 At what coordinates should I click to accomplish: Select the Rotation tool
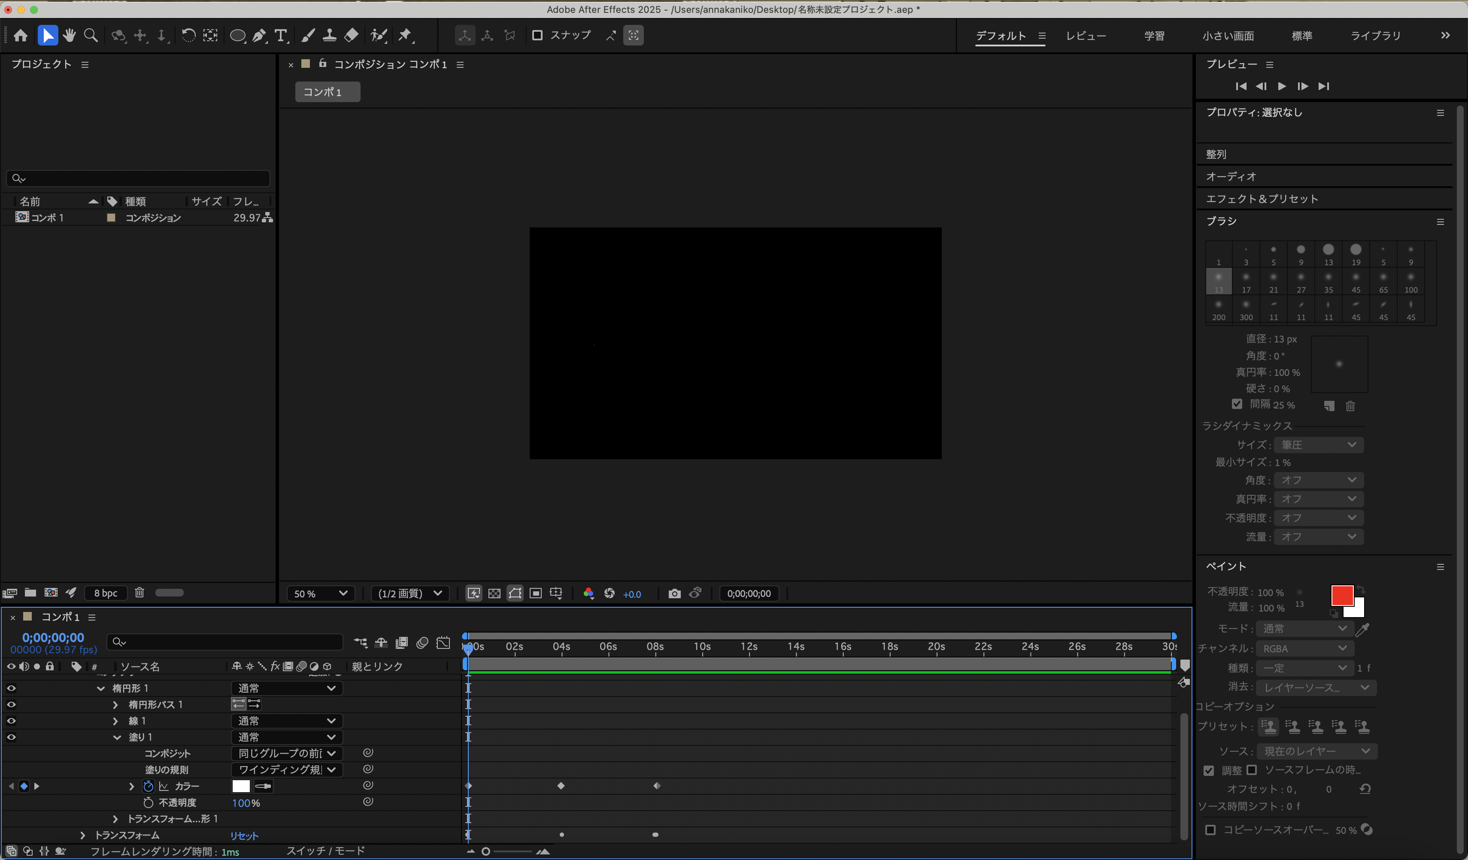(188, 36)
